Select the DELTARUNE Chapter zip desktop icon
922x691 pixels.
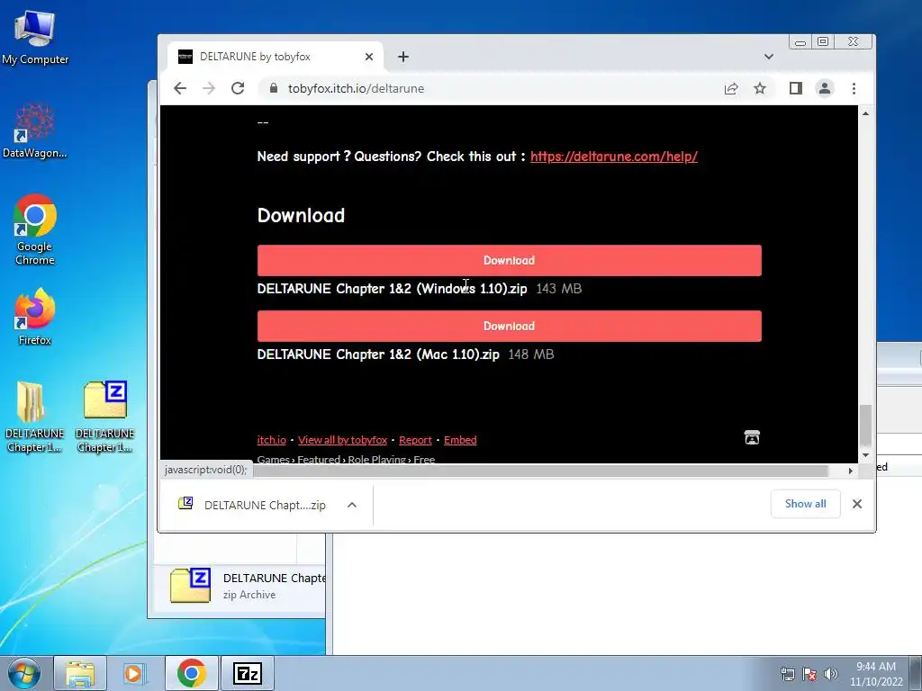104,417
